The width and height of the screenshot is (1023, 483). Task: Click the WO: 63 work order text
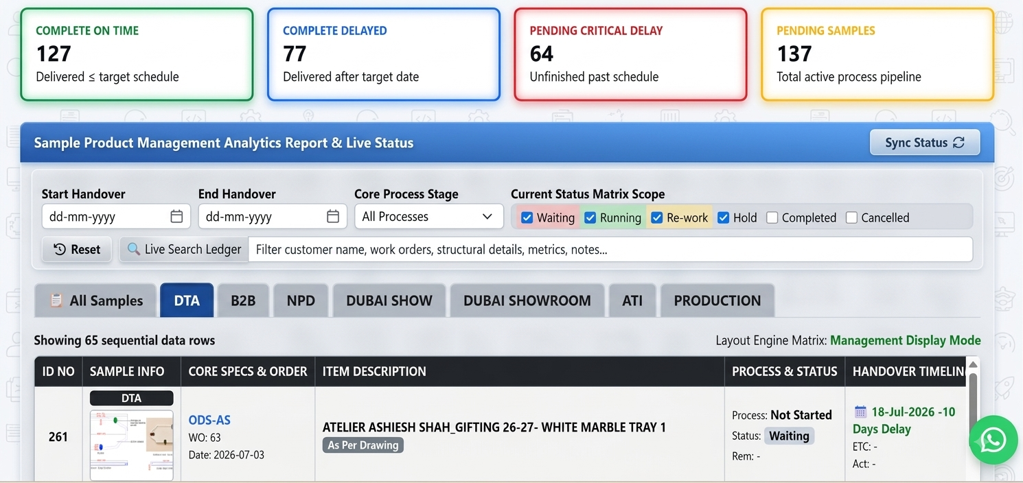[205, 438]
